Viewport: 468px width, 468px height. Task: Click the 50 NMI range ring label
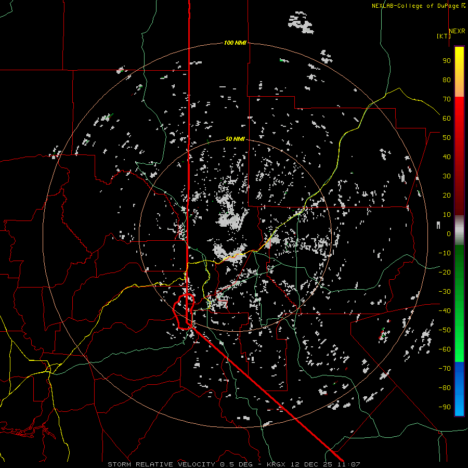coord(235,139)
